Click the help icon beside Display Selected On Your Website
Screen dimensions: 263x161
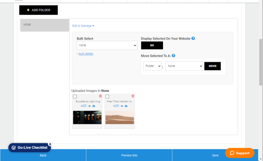[193, 38]
